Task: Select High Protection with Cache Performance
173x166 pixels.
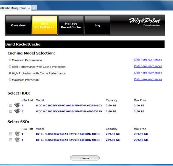Action: point(10,73)
